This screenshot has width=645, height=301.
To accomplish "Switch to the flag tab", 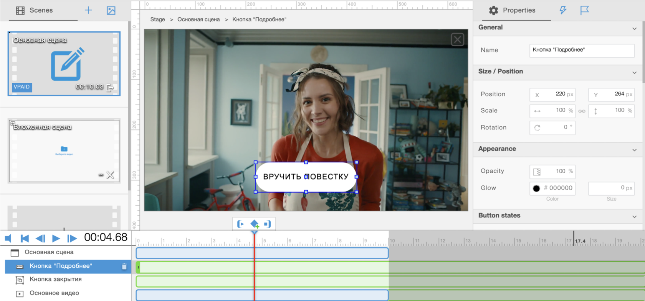I will point(584,10).
